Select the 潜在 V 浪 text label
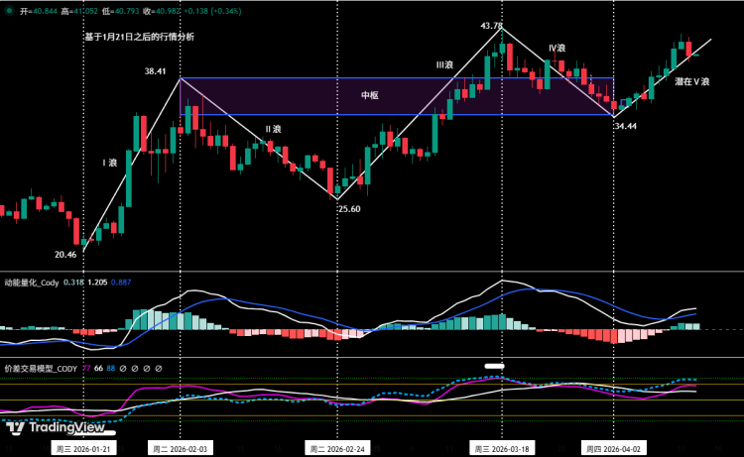This screenshot has height=457, width=744. 691,81
